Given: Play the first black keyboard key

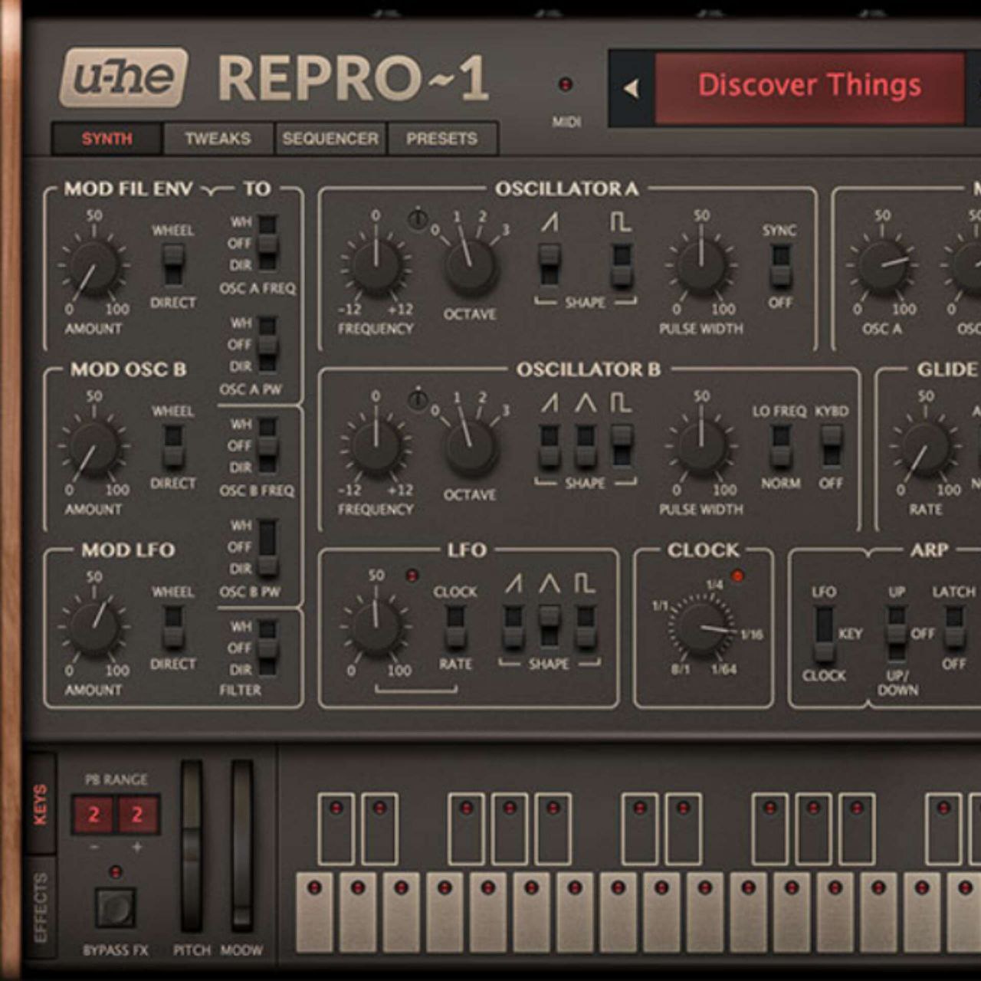Looking at the screenshot, I should [x=336, y=828].
